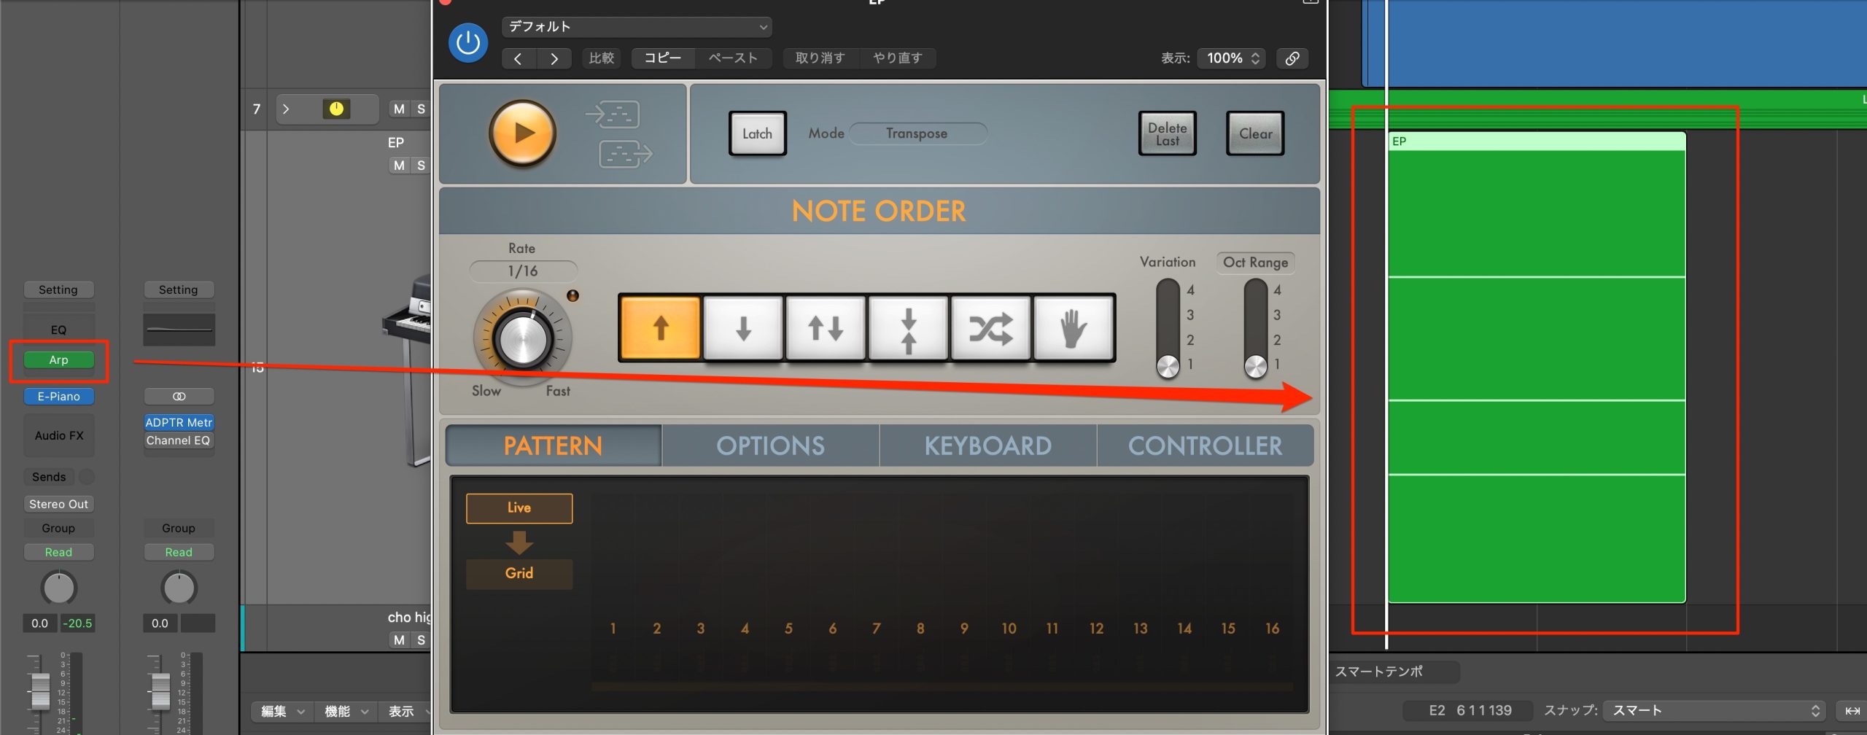Click the E-Piano strip pan knob
1867x735 pixels.
[x=59, y=588]
